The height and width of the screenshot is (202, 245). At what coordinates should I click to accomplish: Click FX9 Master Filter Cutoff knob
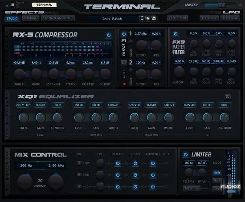pos(179,73)
